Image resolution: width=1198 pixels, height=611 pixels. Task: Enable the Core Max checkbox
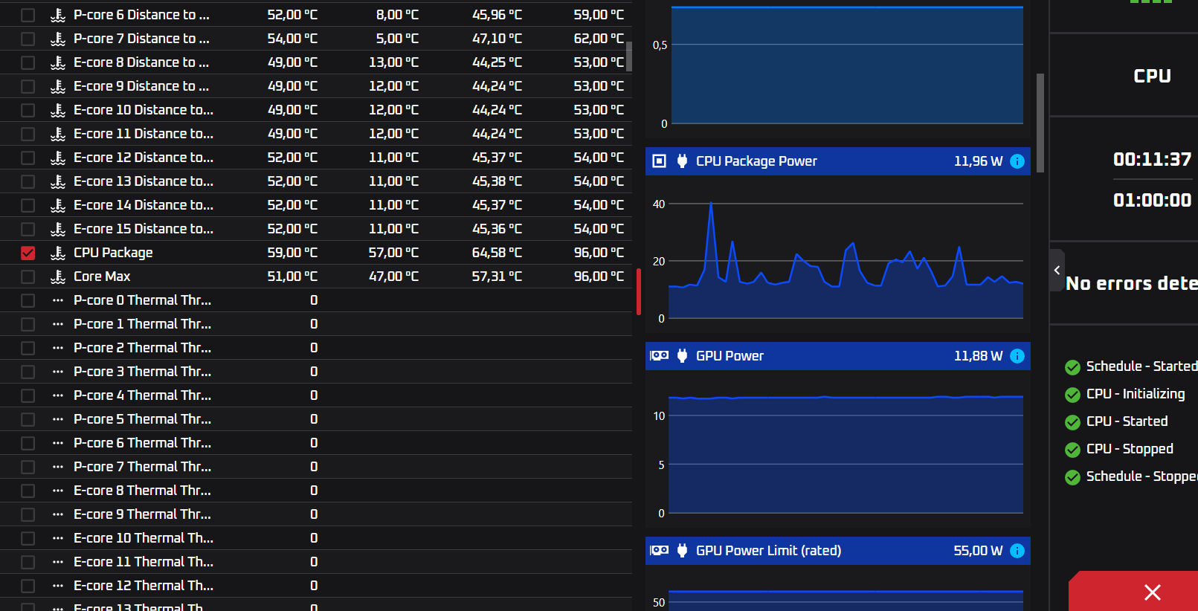(x=28, y=277)
